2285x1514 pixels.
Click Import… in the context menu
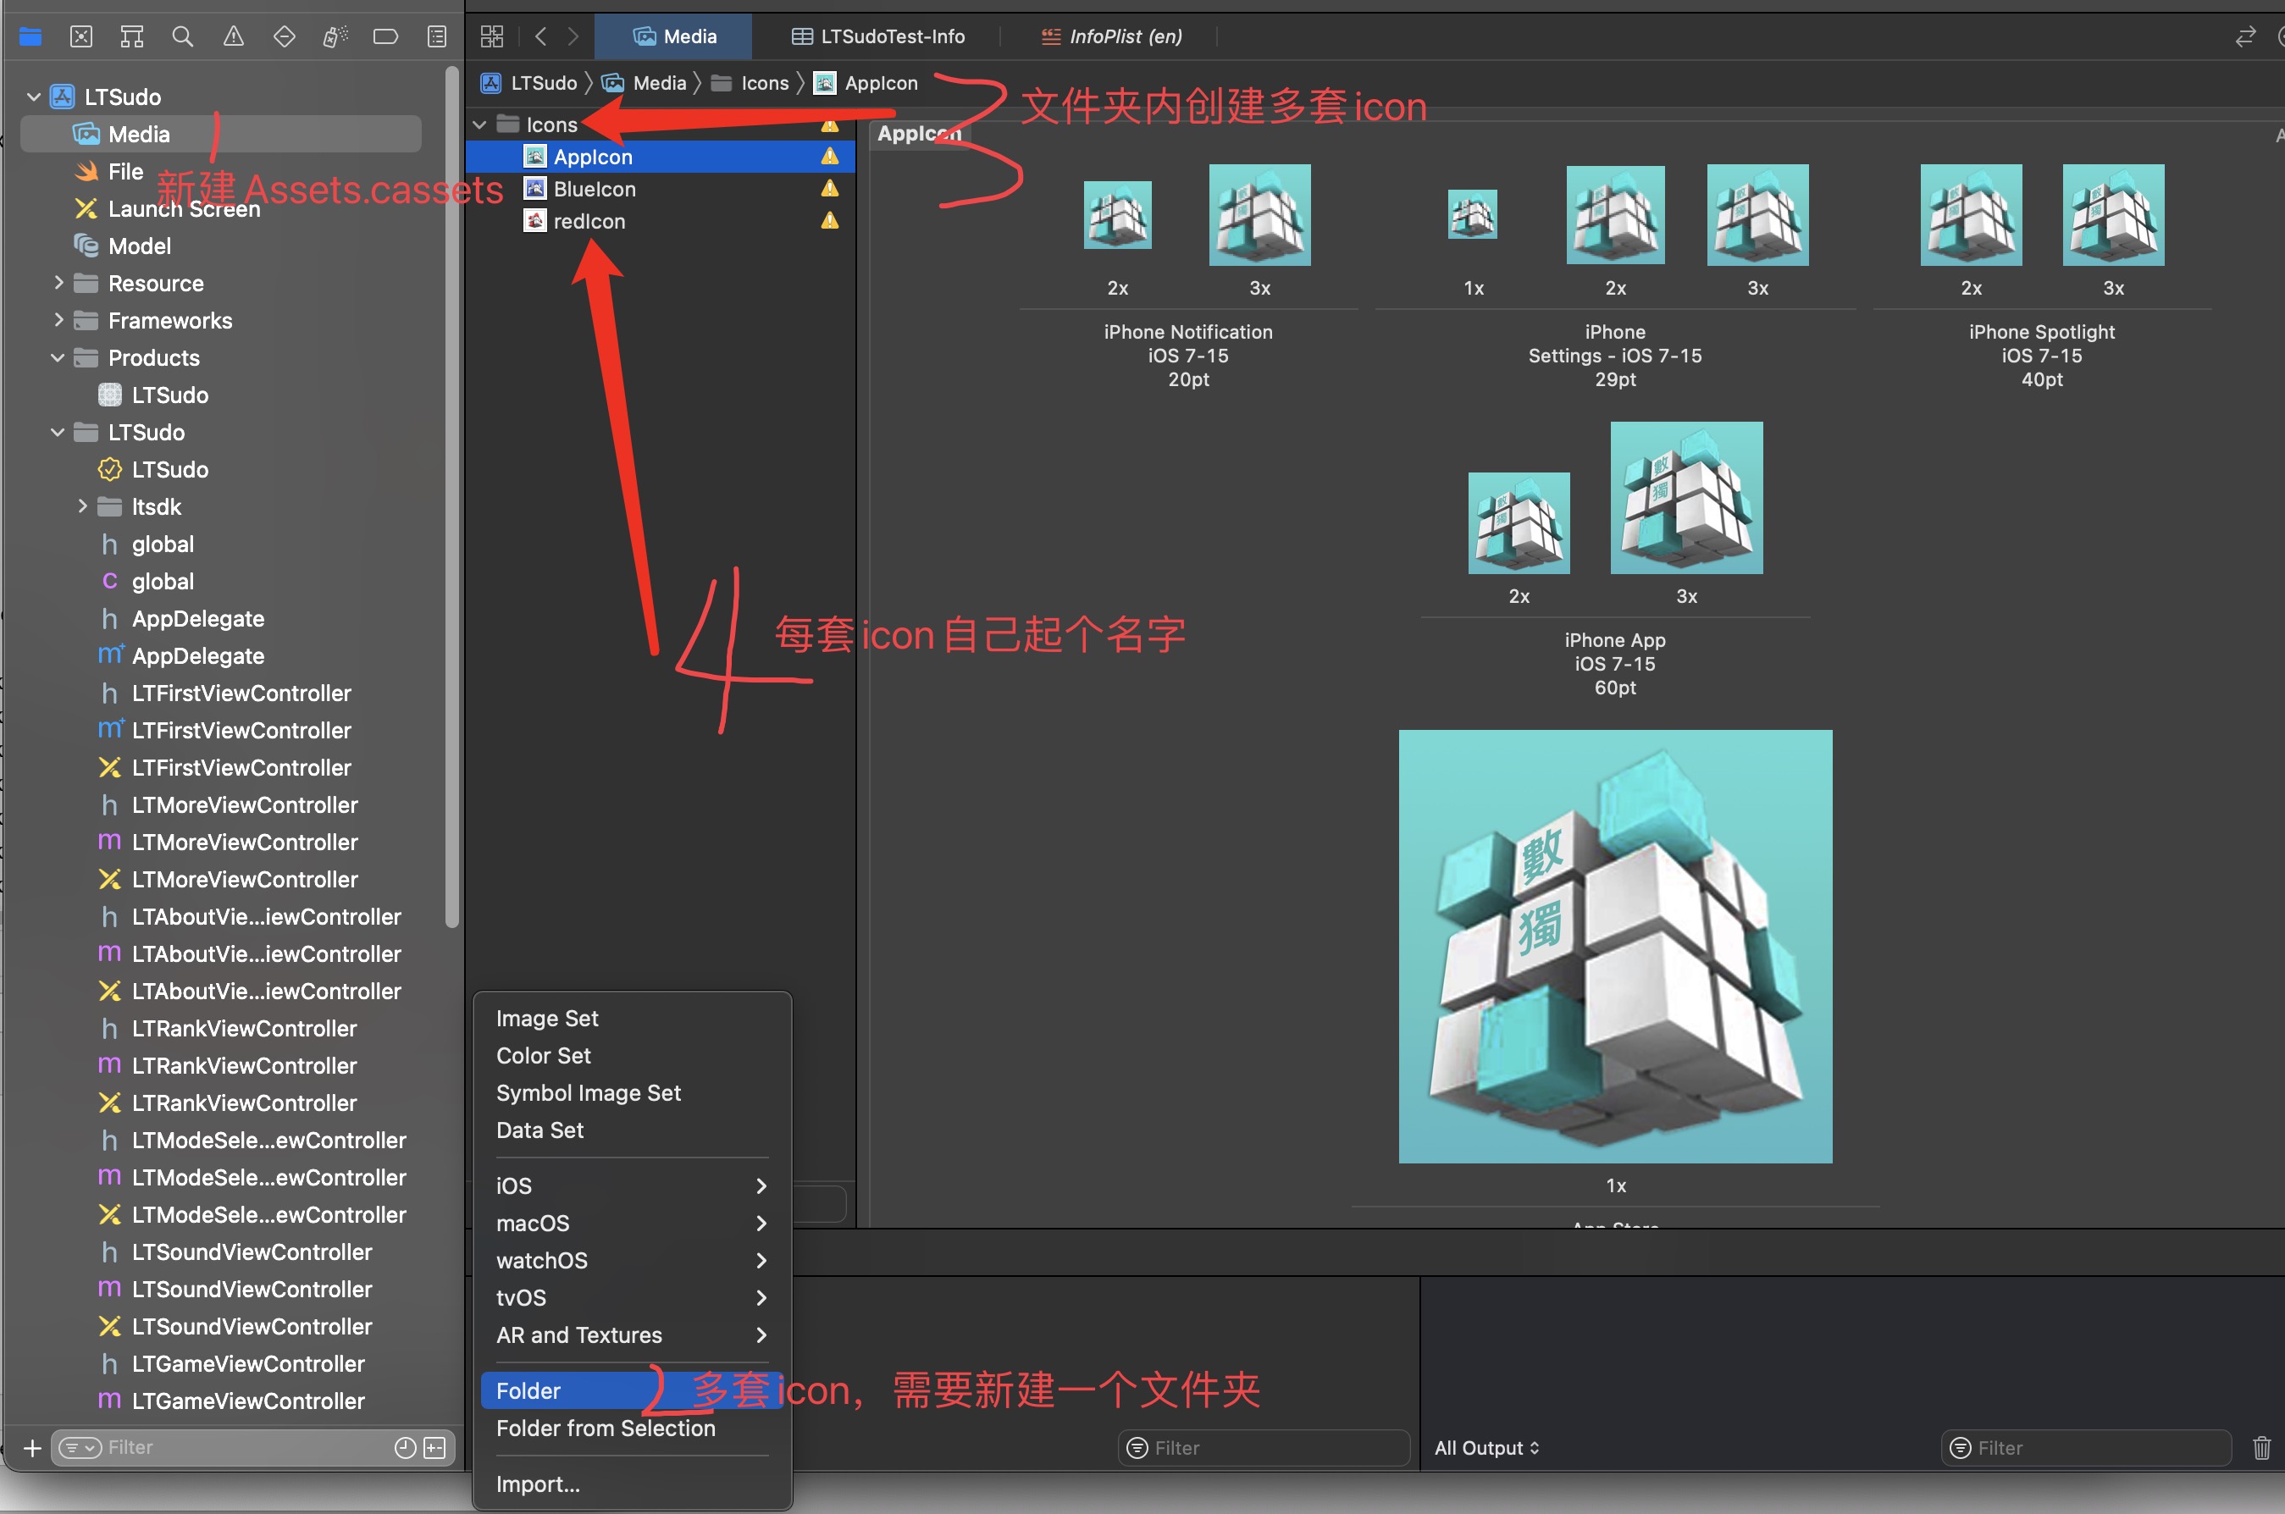point(538,1484)
